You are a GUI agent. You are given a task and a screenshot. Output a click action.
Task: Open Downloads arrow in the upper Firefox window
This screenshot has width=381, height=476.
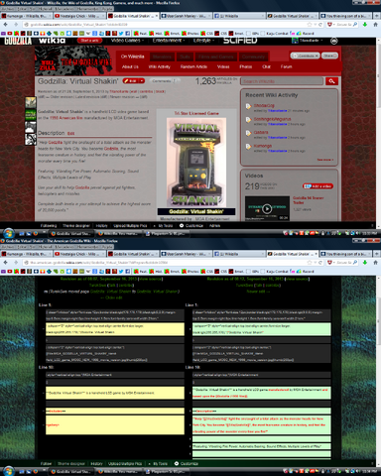pyautogui.click(x=365, y=25)
